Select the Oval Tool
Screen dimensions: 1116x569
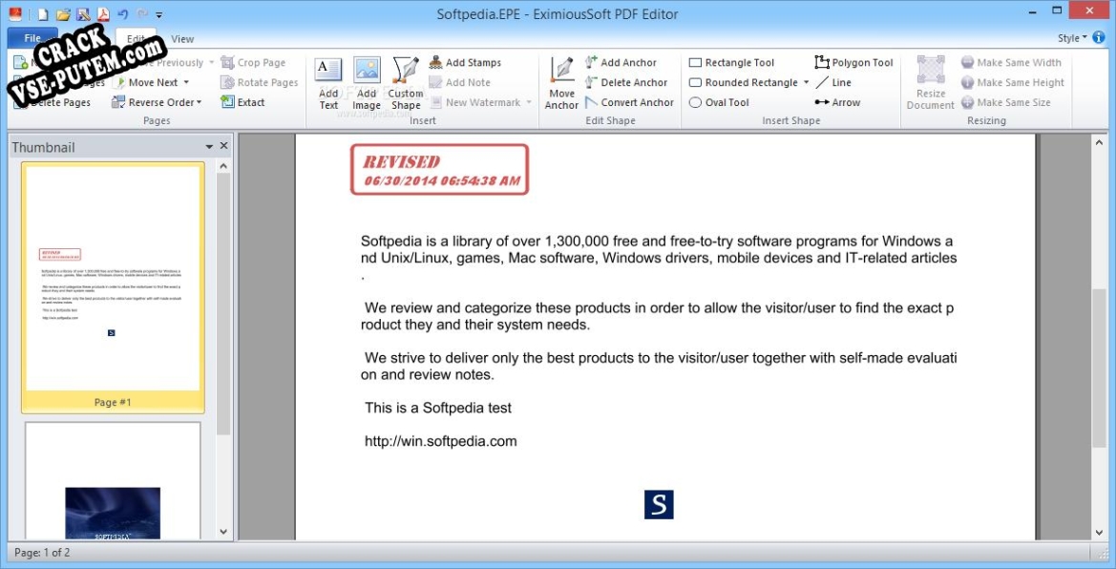tap(719, 102)
